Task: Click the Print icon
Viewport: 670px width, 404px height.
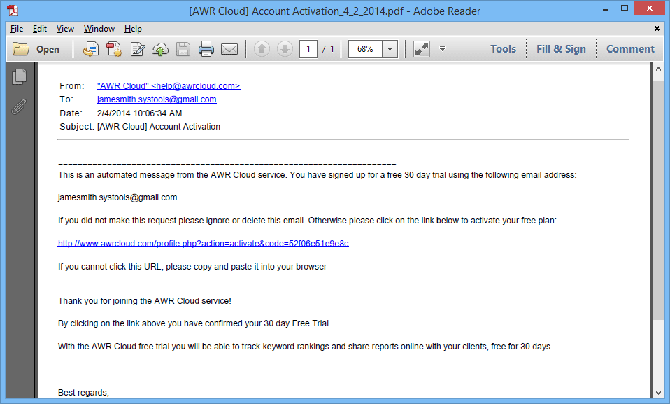Action: [206, 49]
